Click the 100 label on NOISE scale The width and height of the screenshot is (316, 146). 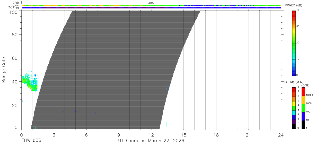[308, 112]
